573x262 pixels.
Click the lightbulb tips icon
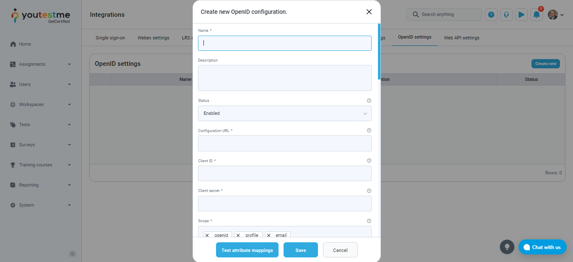coord(507,247)
